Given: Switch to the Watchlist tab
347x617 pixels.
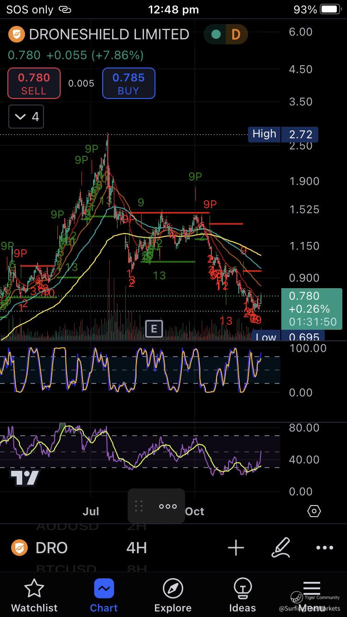Looking at the screenshot, I should (34, 596).
